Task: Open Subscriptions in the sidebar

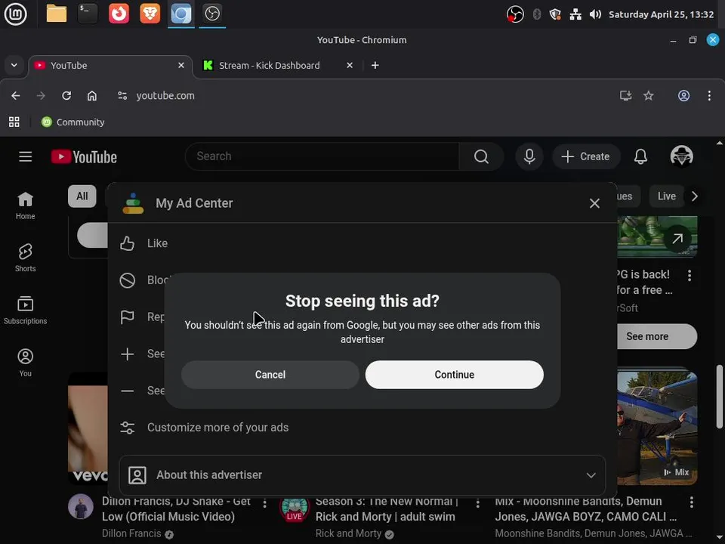Action: 25,311
